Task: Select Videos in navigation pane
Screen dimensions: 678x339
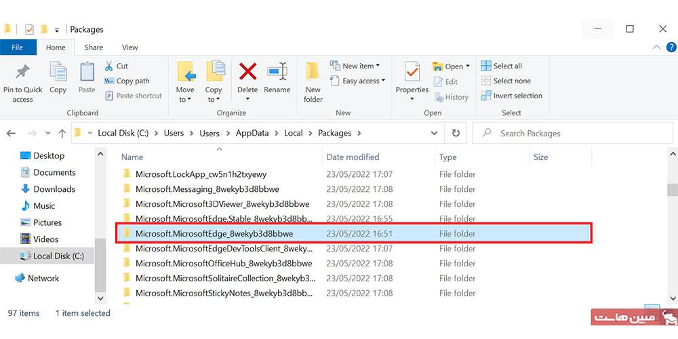Action: [x=39, y=239]
